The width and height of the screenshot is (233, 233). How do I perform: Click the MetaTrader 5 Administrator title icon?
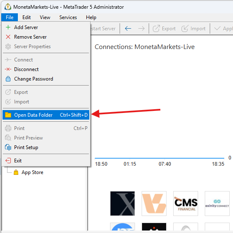click(8, 7)
